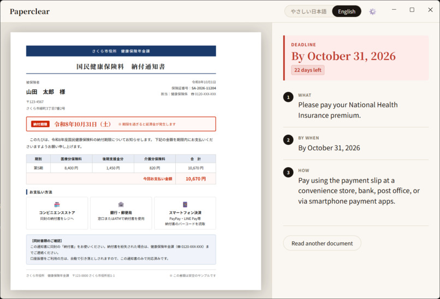Click the document title 国民健康保険料 納付通知書

pyautogui.click(x=121, y=66)
